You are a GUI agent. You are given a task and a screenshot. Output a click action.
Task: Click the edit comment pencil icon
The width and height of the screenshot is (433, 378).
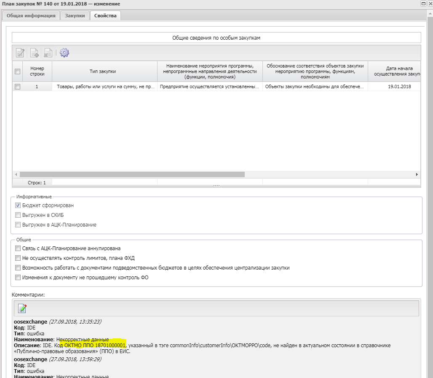22,308
